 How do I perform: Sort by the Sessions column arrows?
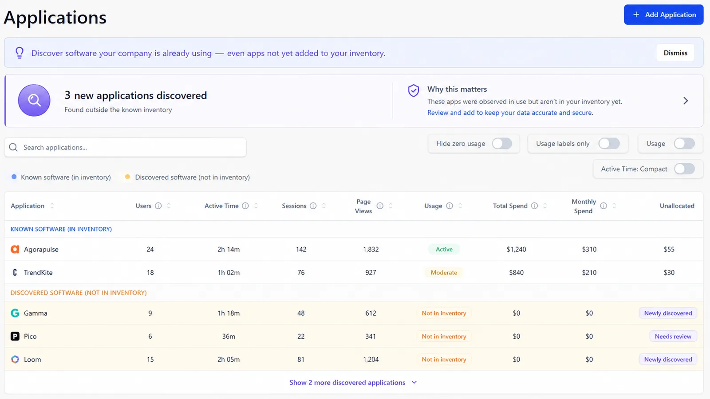tap(324, 206)
